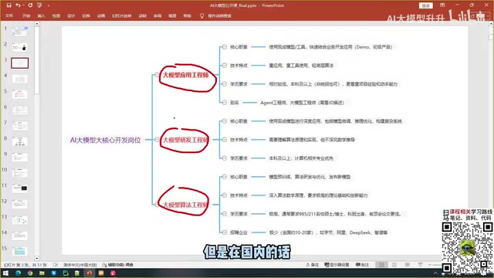
Task: Switch to the 插入 ribbon tab
Action: [41, 15]
